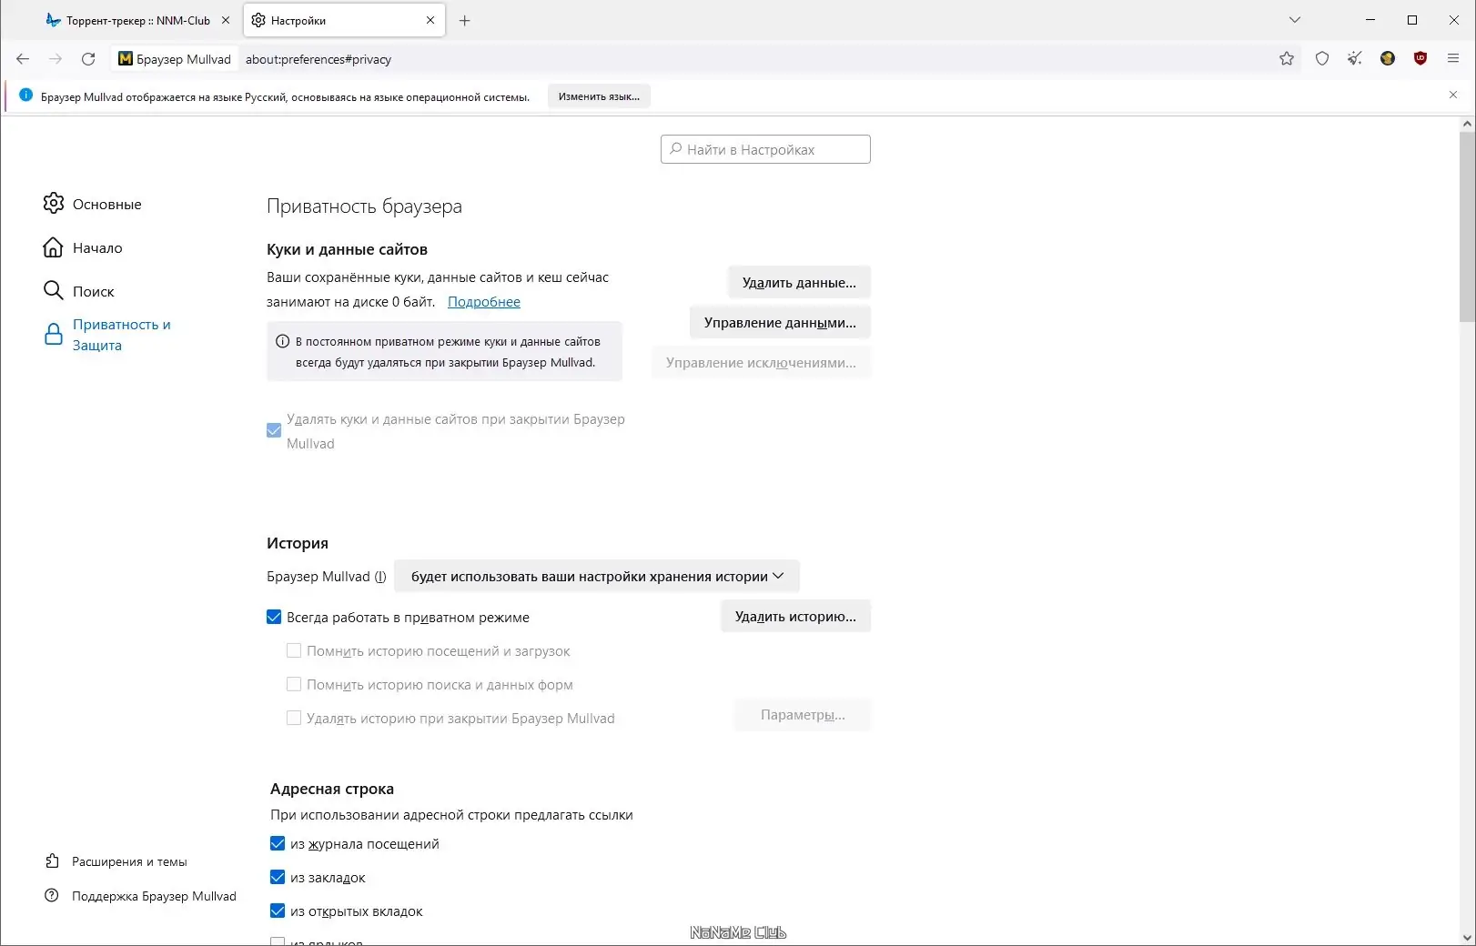Click the 'Удалить историю…' button
The height and width of the screenshot is (946, 1476).
(795, 616)
